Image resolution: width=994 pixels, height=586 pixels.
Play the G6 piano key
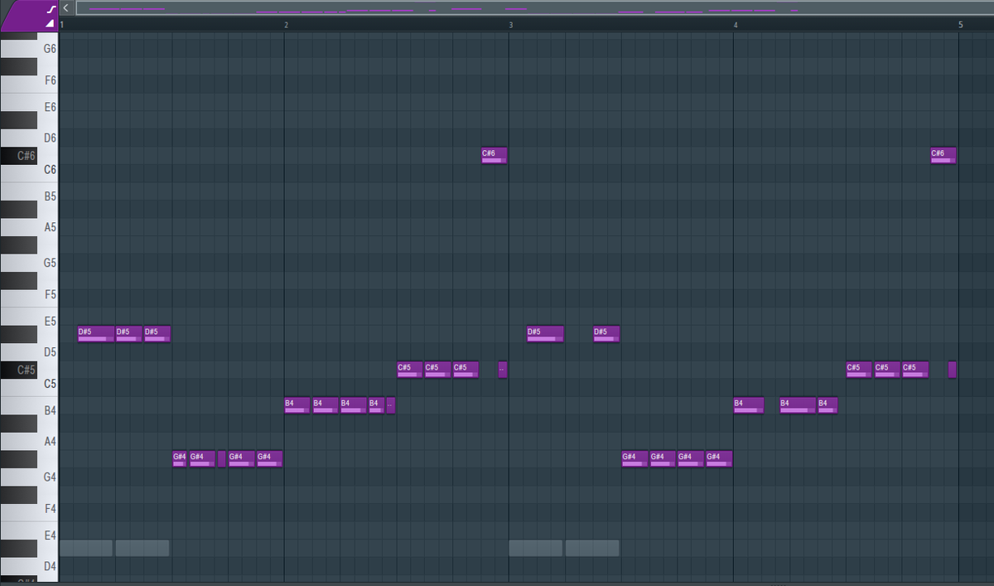(x=29, y=49)
